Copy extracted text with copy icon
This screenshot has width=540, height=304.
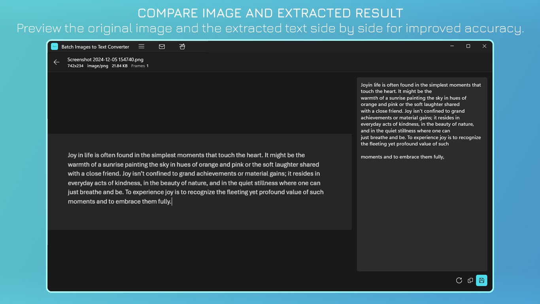[470, 280]
